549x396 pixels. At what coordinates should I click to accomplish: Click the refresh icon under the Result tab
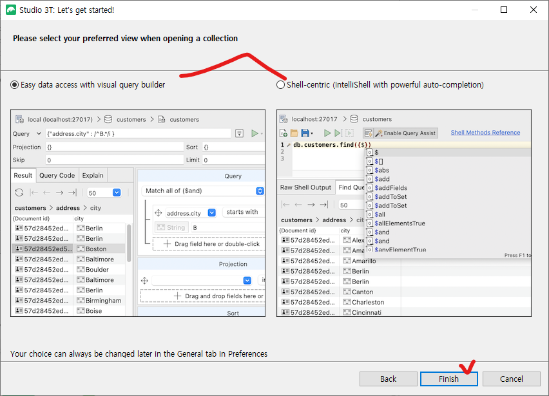point(19,193)
